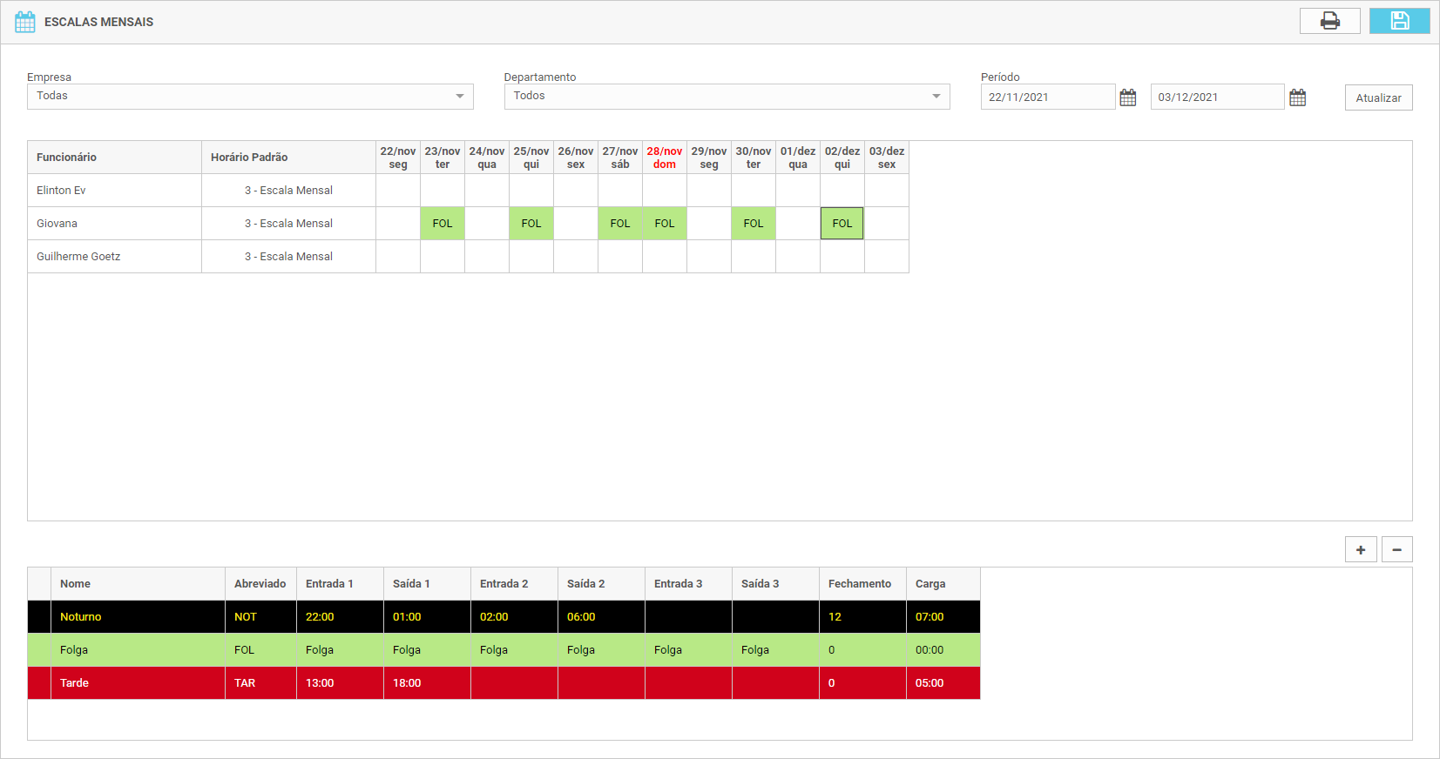This screenshot has height=759, width=1440.
Task: Open the end date calendar picker
Action: pos(1297,97)
